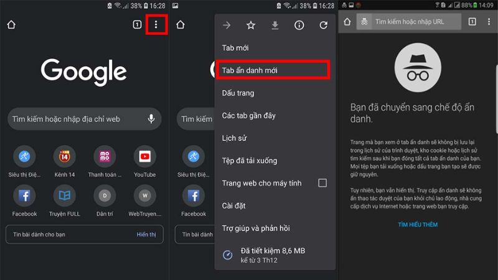
Task: Tap reload icon in menu toolbar
Action: pyautogui.click(x=323, y=25)
